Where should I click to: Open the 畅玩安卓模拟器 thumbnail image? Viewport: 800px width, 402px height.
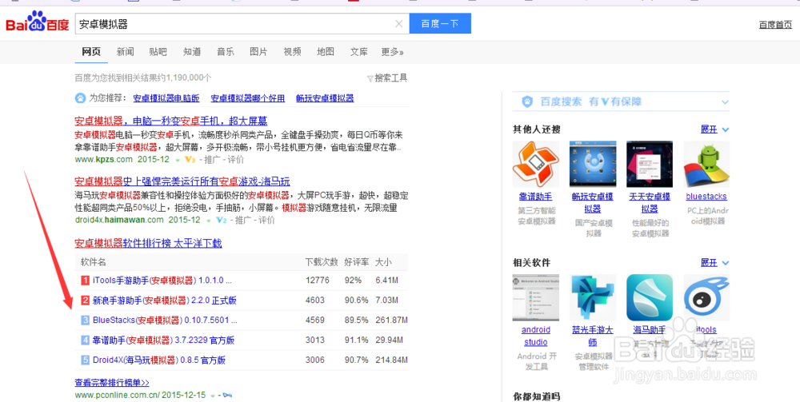pos(592,164)
